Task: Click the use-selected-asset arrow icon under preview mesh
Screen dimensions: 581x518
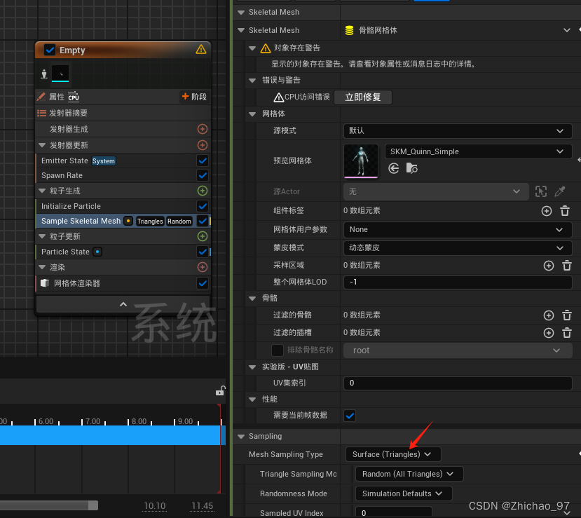Action: (x=394, y=168)
